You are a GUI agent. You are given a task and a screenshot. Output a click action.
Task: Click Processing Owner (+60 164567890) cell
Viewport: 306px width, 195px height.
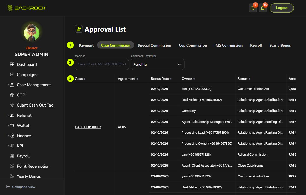coord(207,144)
